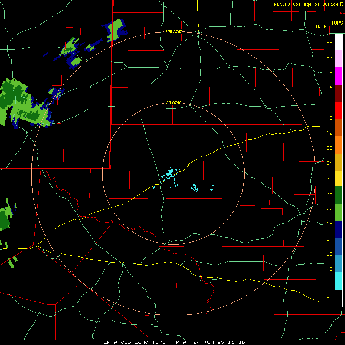
Task: Click the white swatch atop the tops legend
Action: (x=338, y=42)
